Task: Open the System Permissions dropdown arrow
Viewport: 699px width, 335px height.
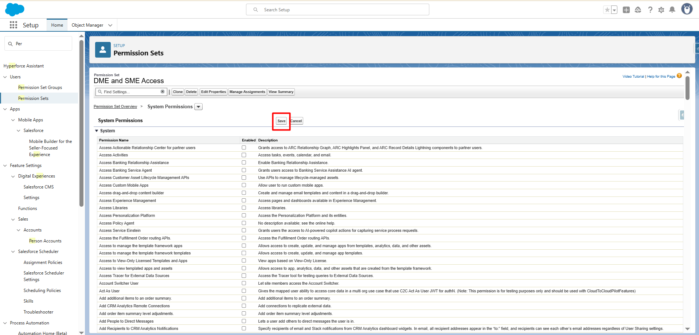Action: (199, 107)
